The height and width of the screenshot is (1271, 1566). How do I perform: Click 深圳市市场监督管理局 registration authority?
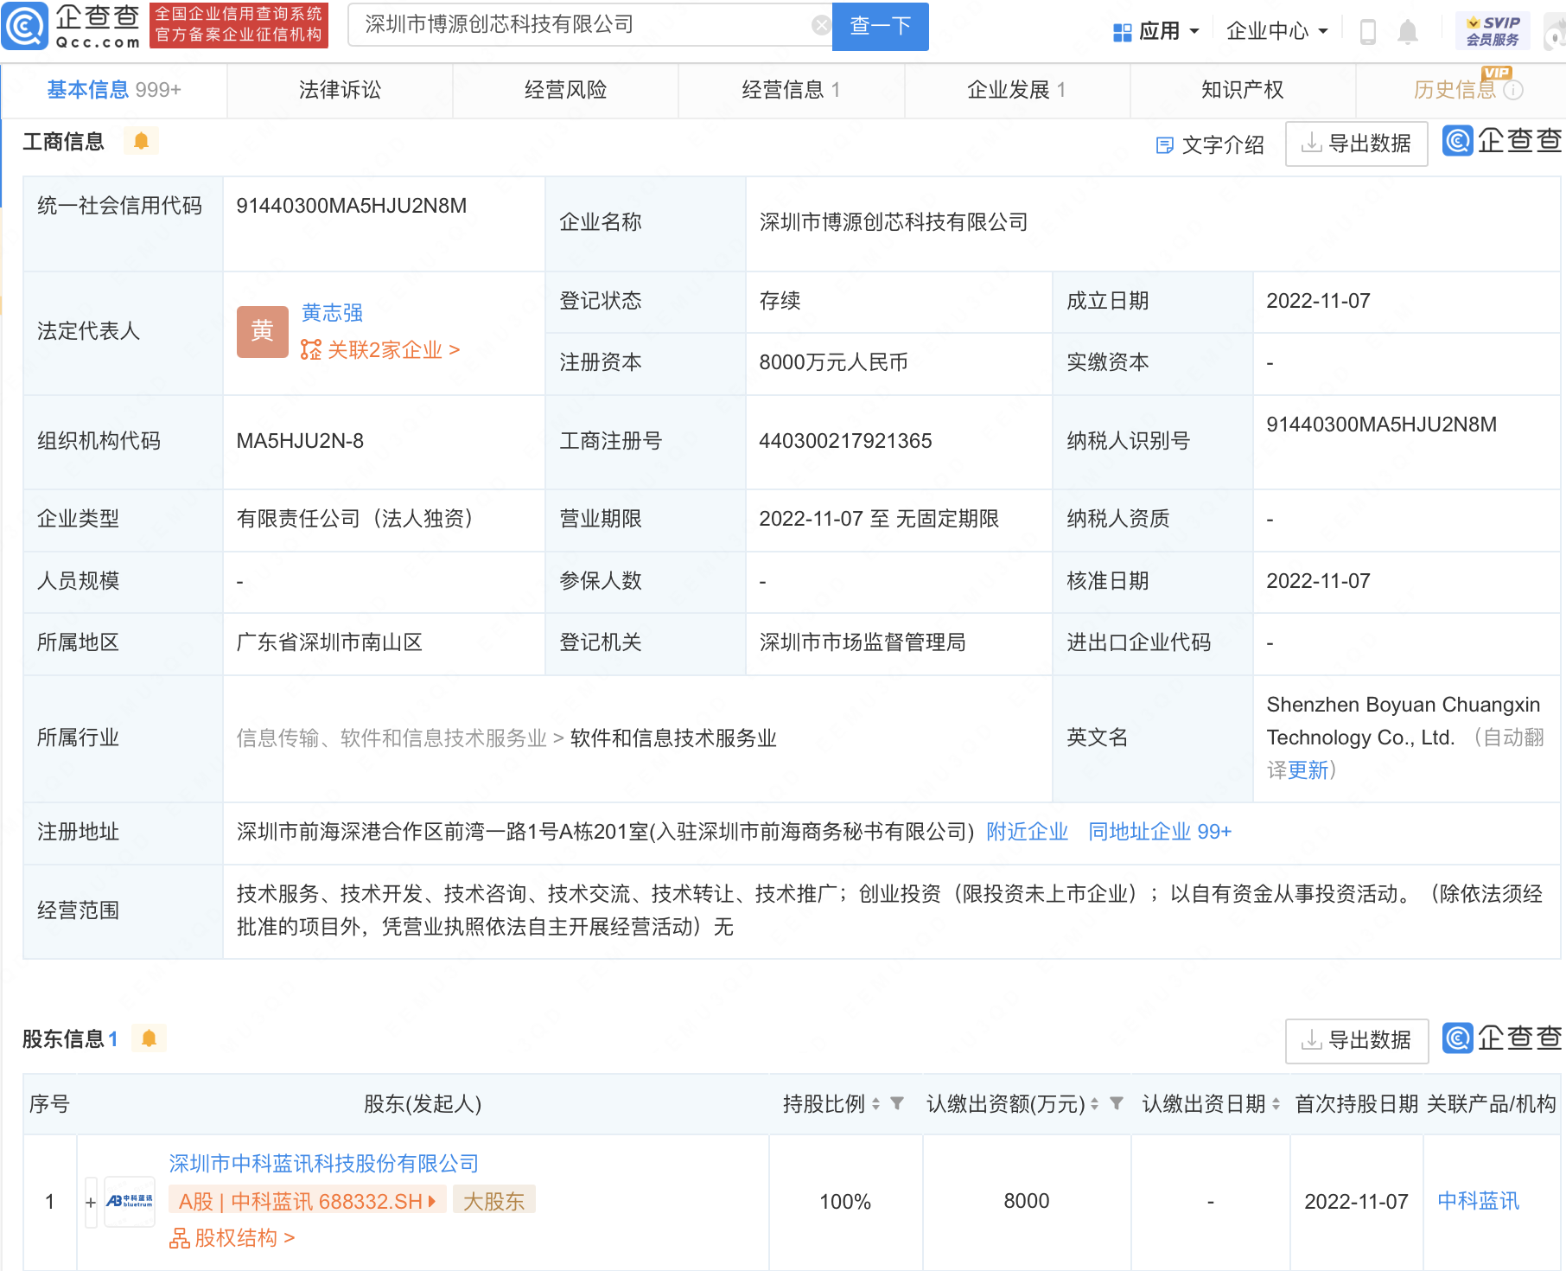point(863,642)
